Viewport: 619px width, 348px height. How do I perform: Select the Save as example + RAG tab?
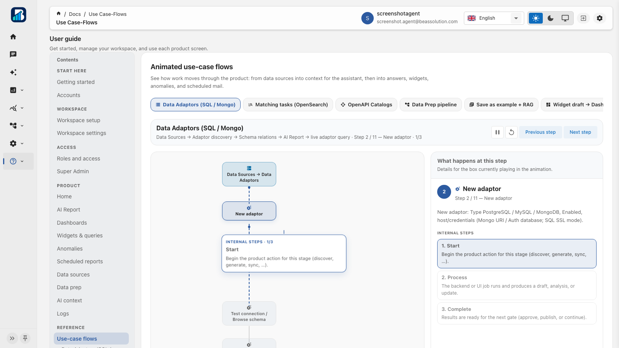tap(501, 105)
